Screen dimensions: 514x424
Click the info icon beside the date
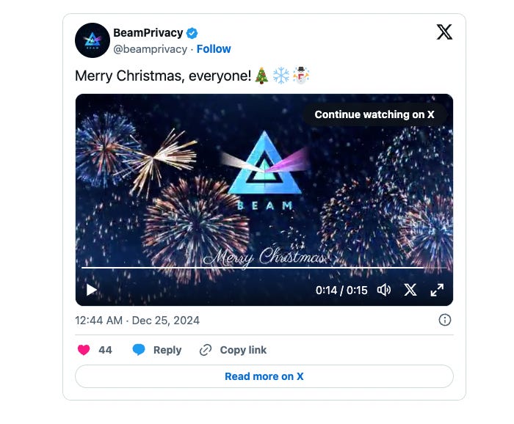[445, 320]
